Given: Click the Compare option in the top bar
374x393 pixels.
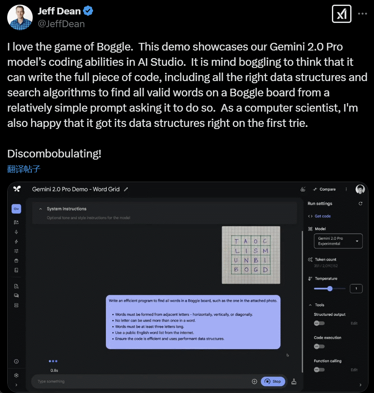Looking at the screenshot, I should [324, 189].
